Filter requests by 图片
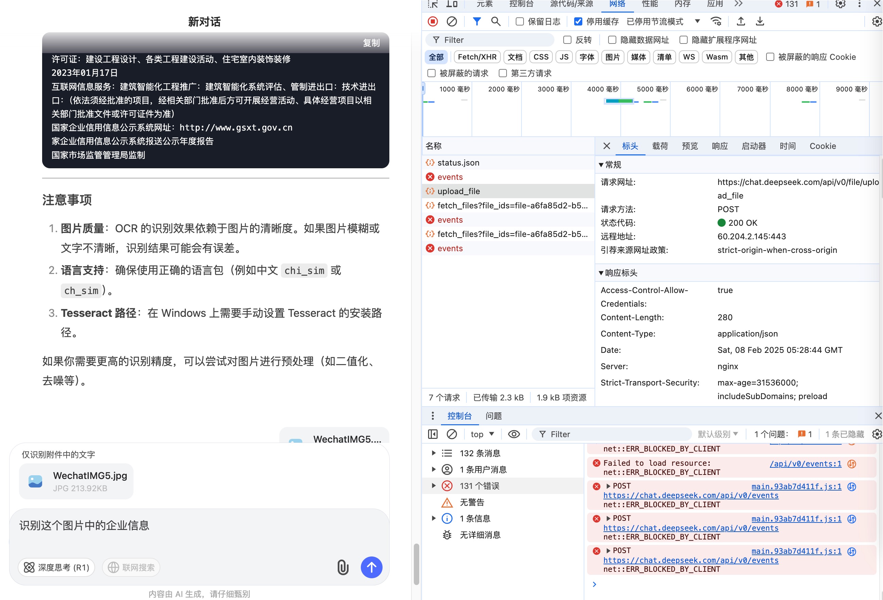 tap(612, 57)
